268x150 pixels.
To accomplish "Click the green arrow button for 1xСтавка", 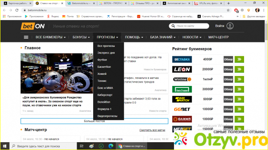I will 239,59.
